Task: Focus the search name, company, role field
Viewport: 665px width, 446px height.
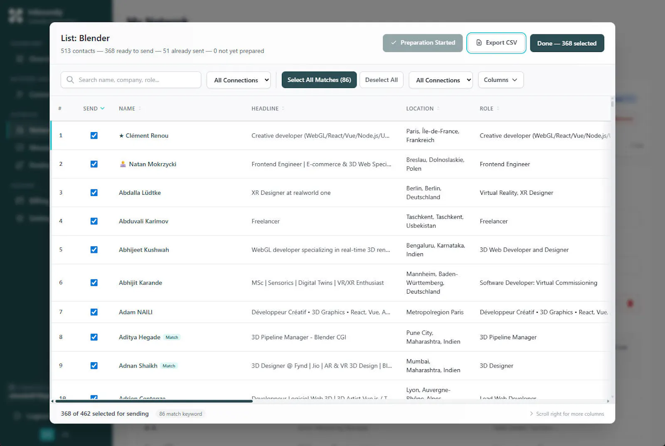Action: [131, 80]
